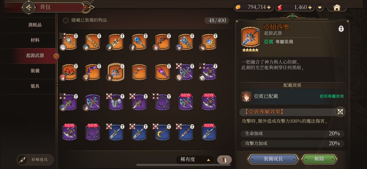This screenshot has height=169, width=367.
Task: Tap the 裝備成長 button
Action: (273, 159)
